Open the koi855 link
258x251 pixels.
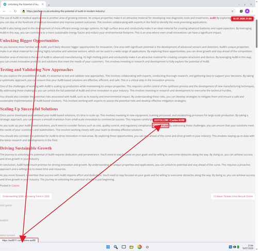coord(4,220)
